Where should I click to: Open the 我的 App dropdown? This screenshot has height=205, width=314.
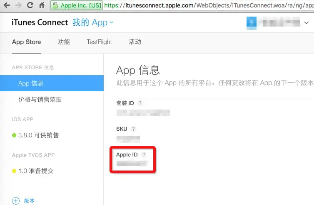[x=93, y=22]
